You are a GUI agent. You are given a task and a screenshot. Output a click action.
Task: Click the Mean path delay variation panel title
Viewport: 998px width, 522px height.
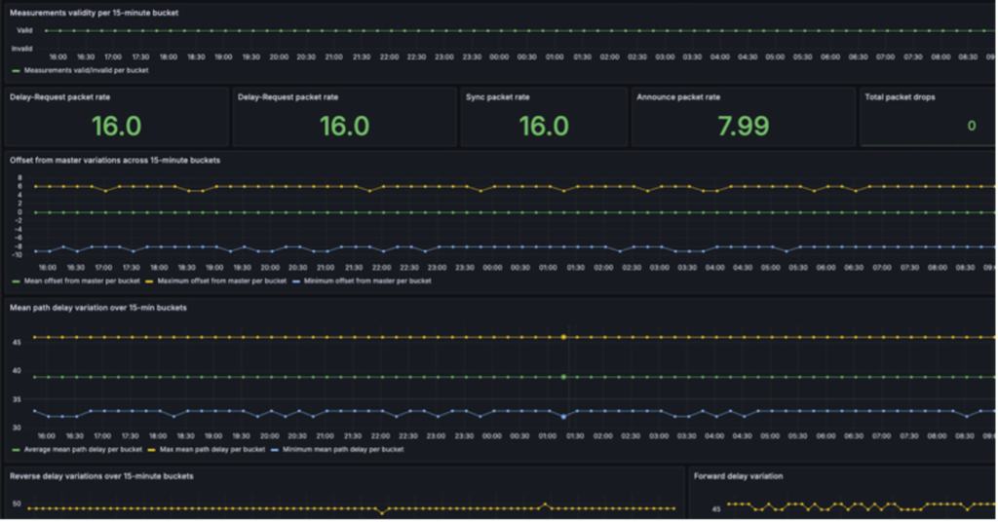pyautogui.click(x=98, y=308)
